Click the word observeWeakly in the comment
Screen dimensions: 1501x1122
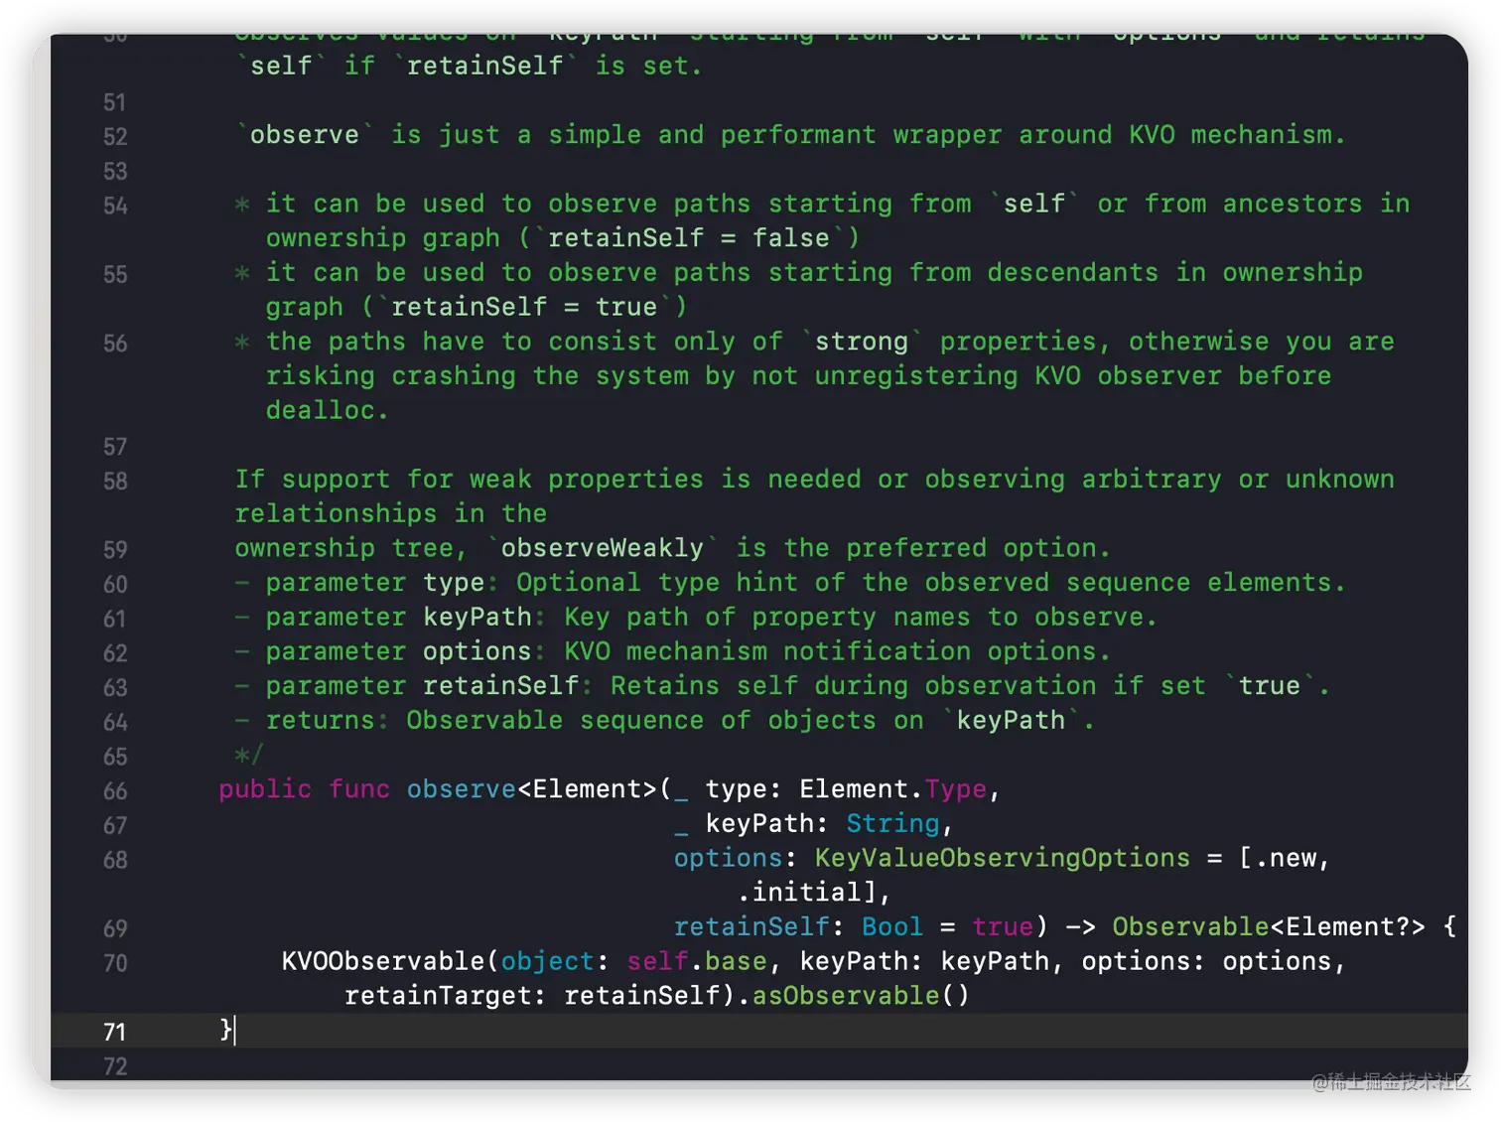click(x=602, y=548)
